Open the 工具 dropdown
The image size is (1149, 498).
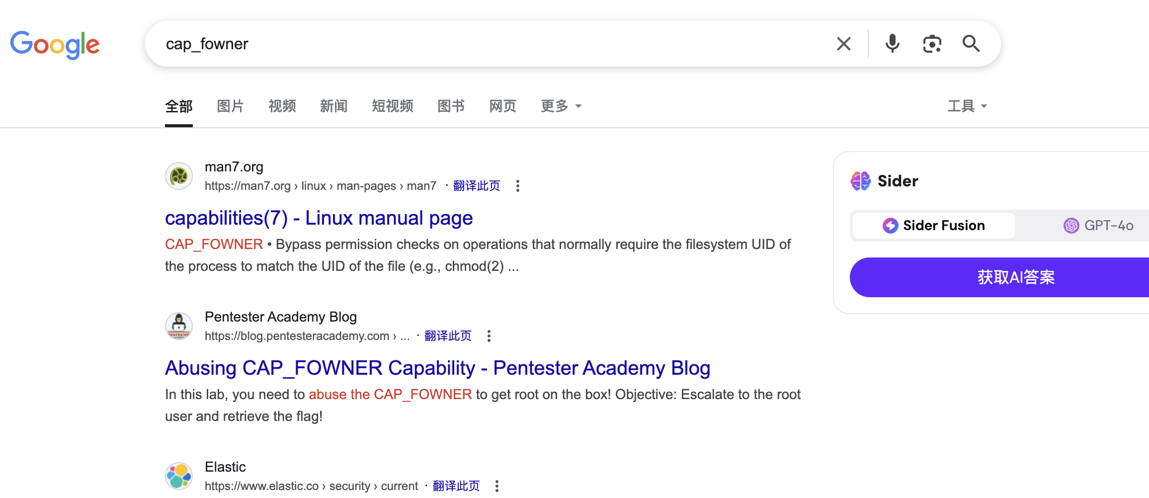[967, 106]
